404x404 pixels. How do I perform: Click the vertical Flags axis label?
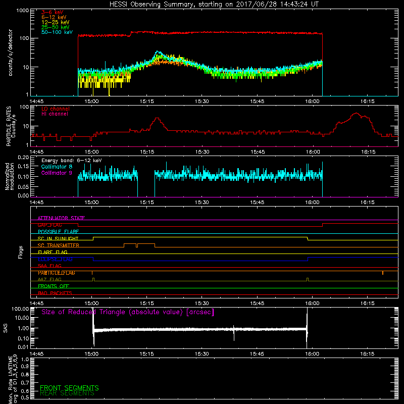(x=21, y=252)
